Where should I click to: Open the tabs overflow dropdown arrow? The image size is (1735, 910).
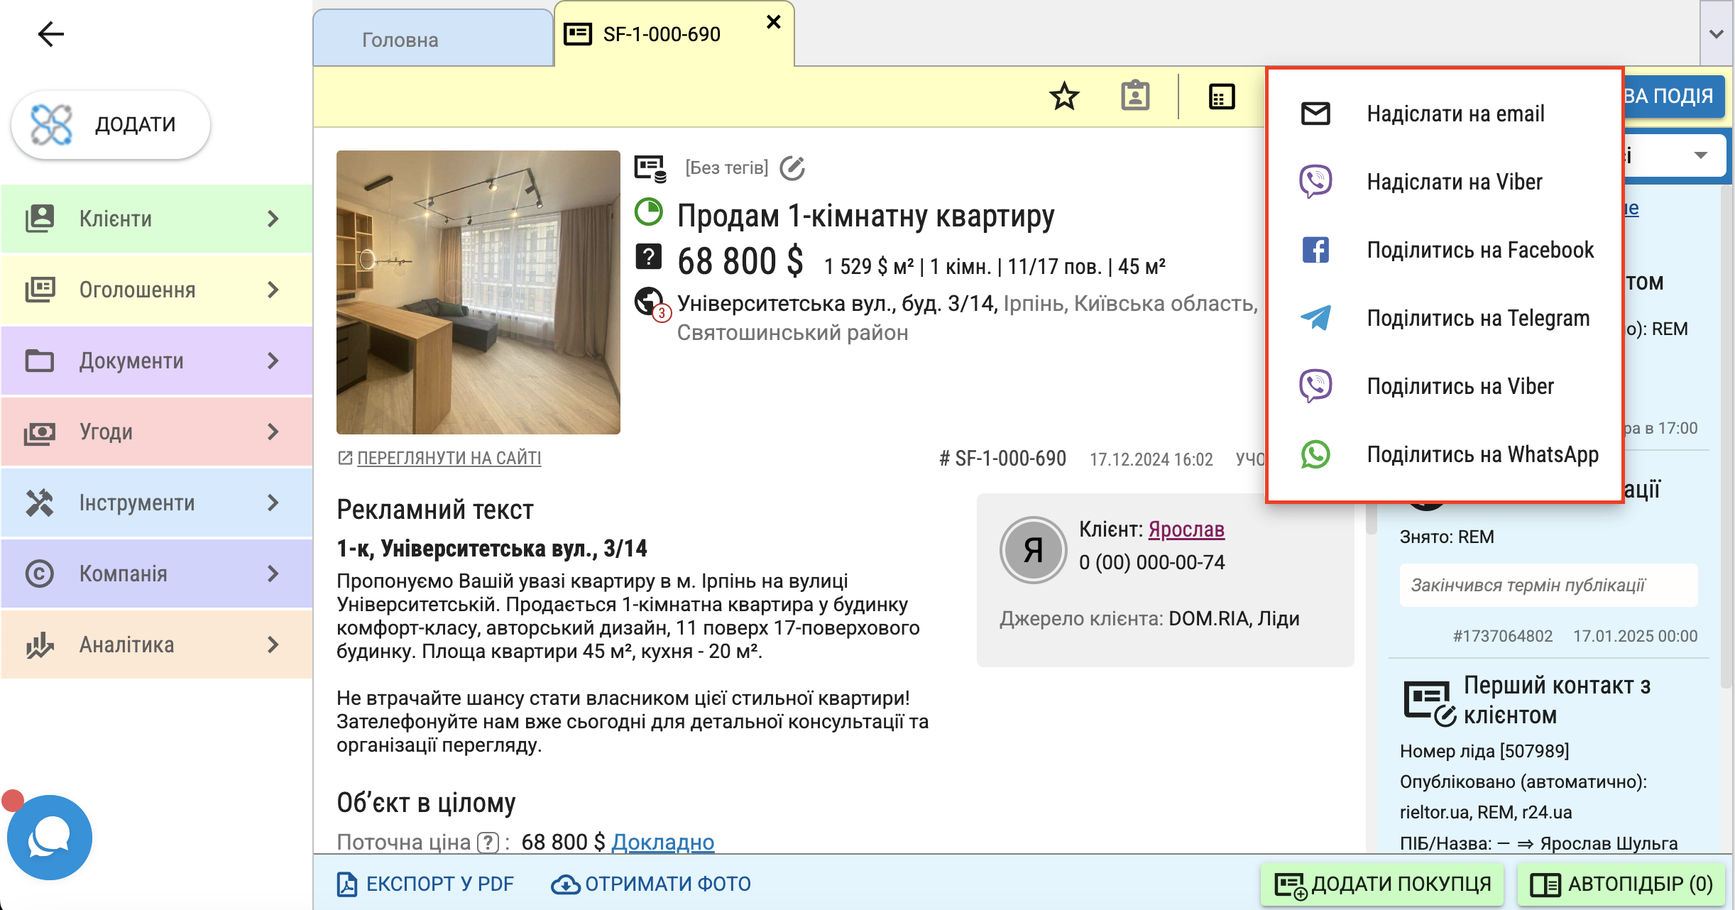point(1717,33)
